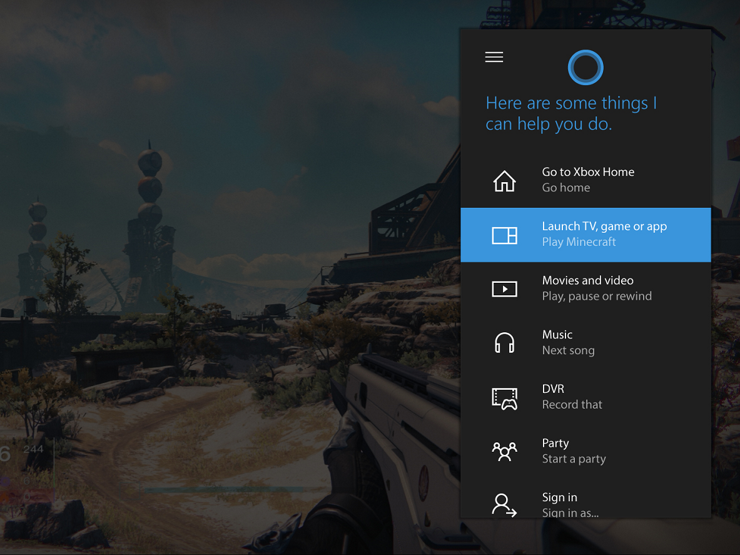Select the Sign in person icon
Viewport: 740px width, 555px height.
(x=504, y=504)
